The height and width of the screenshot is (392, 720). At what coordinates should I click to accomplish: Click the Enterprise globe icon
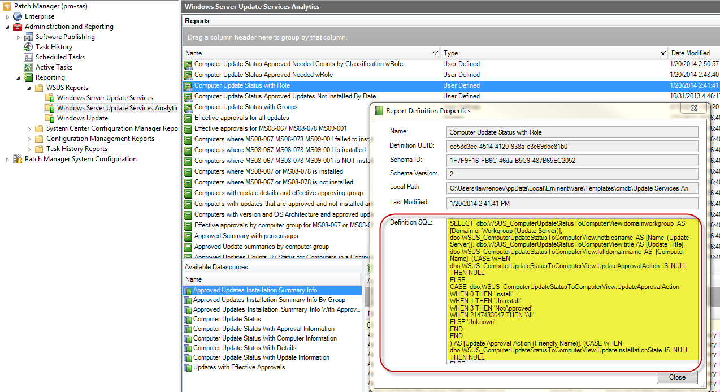tap(18, 16)
